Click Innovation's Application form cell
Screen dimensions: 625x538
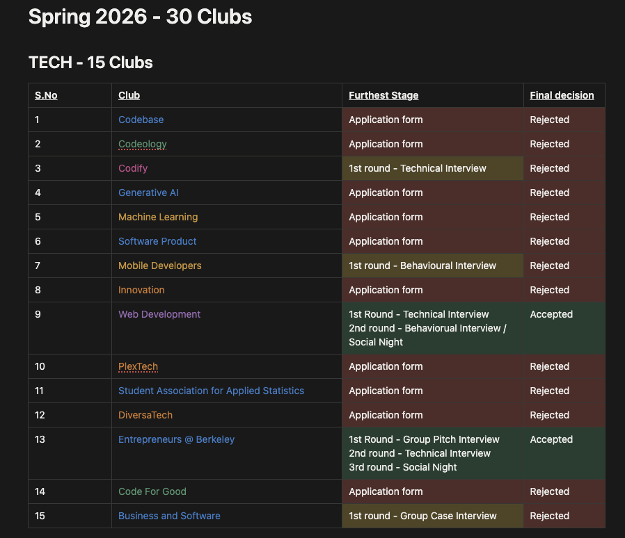pyautogui.click(x=432, y=290)
